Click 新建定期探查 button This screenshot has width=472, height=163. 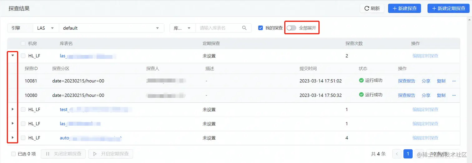tap(449, 8)
